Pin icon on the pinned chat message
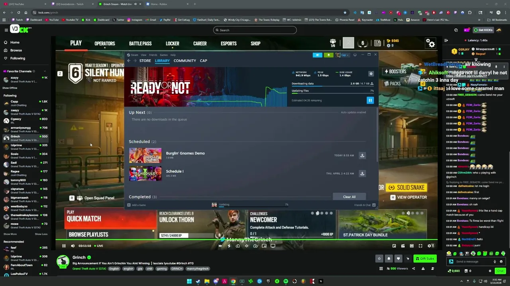The height and width of the screenshot is (286, 510). point(496,66)
